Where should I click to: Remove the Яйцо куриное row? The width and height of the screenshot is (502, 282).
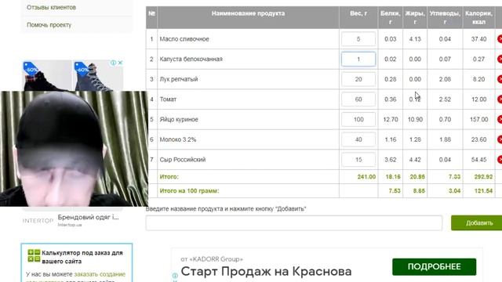pos(500,119)
